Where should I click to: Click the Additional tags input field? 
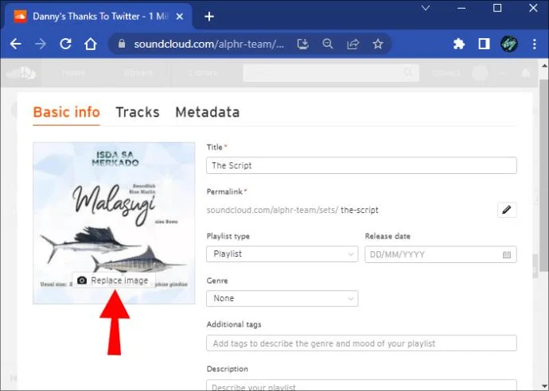pyautogui.click(x=361, y=343)
